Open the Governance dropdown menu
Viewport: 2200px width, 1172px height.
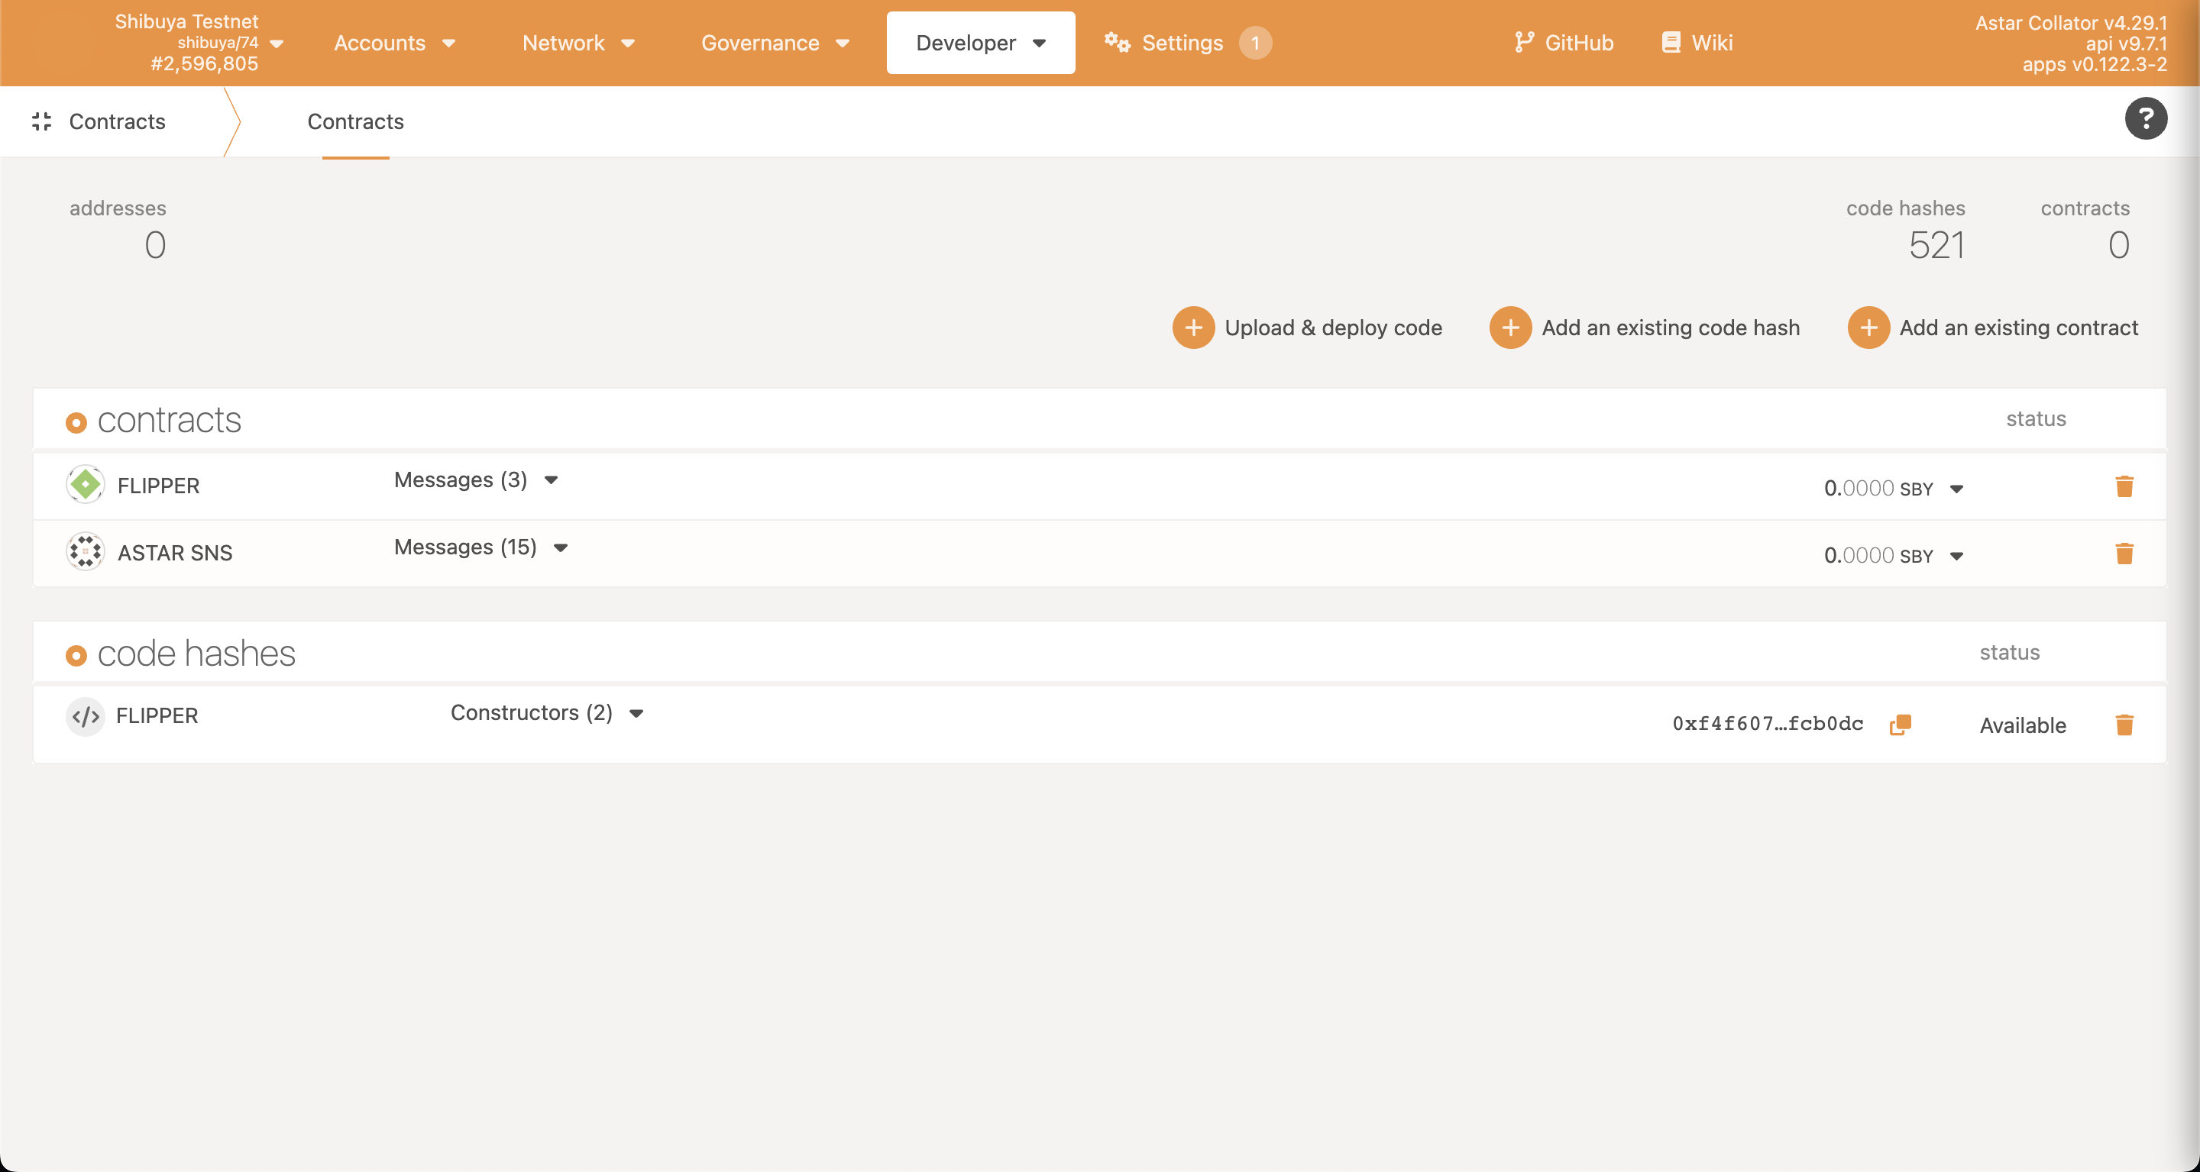775,43
